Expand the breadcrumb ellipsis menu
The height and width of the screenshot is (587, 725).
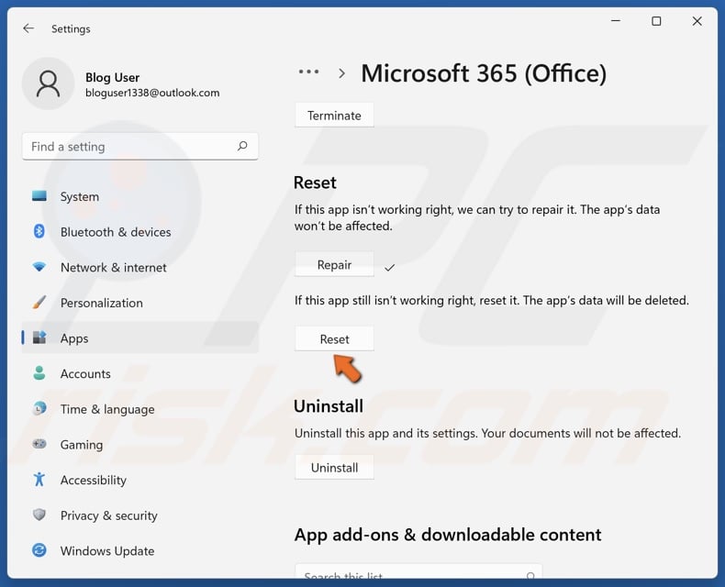pos(308,72)
